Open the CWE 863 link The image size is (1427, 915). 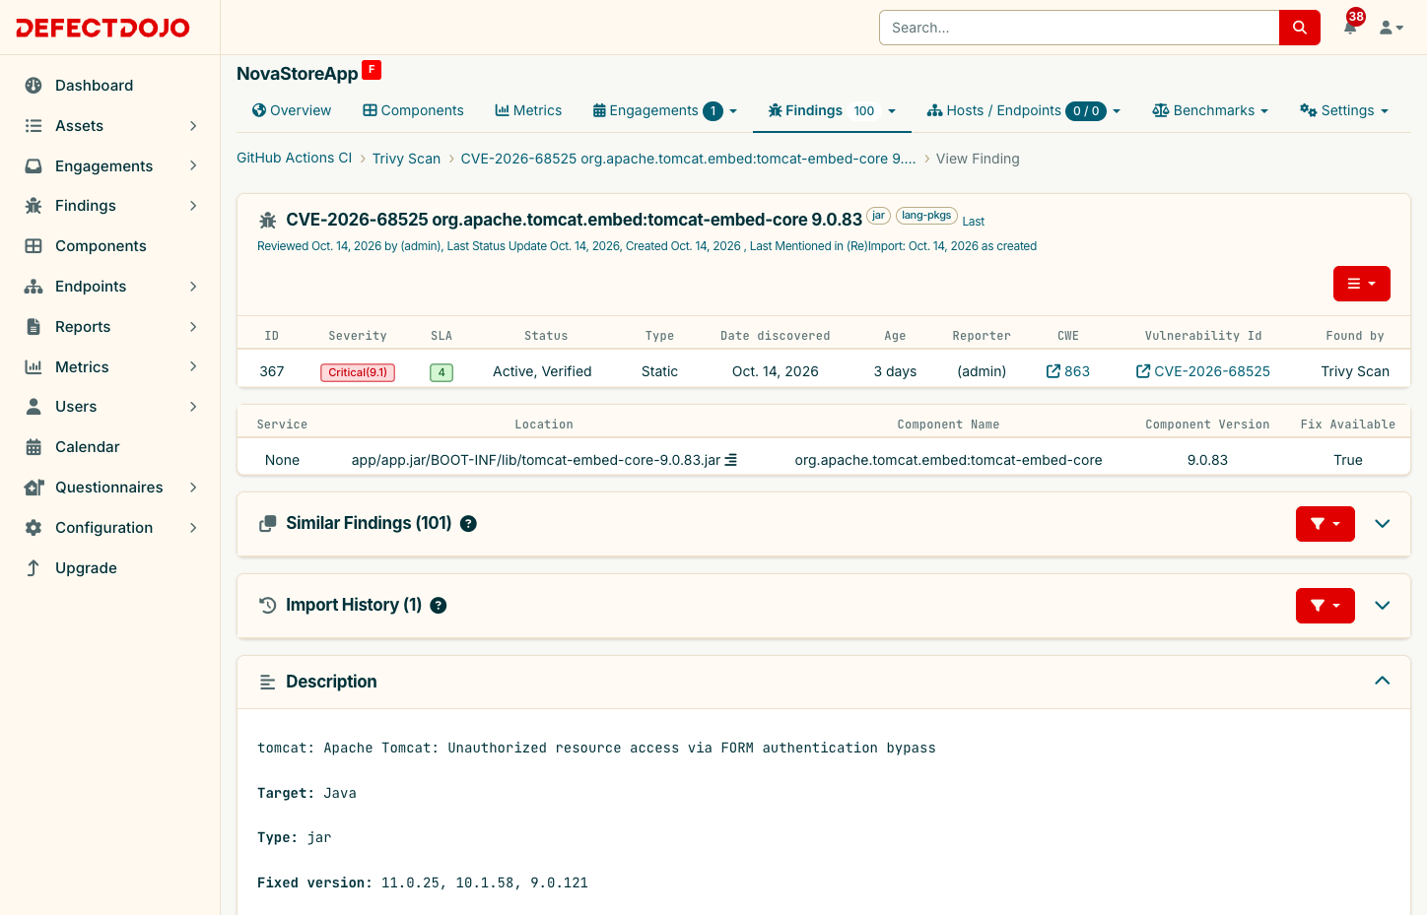tap(1068, 371)
